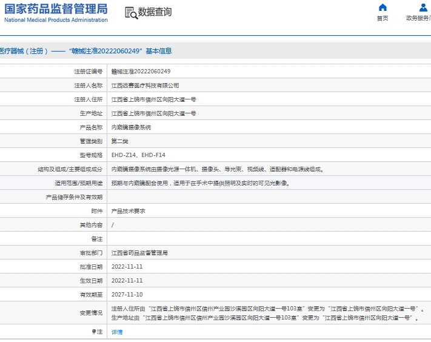Click the 生效日期 label
Viewport: 431px width, 342px height.
[x=91, y=281]
